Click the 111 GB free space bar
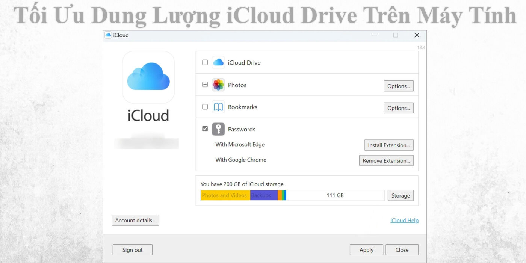526x263 pixels. pyautogui.click(x=335, y=195)
